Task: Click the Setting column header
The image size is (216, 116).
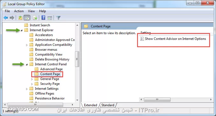Action: (146, 33)
